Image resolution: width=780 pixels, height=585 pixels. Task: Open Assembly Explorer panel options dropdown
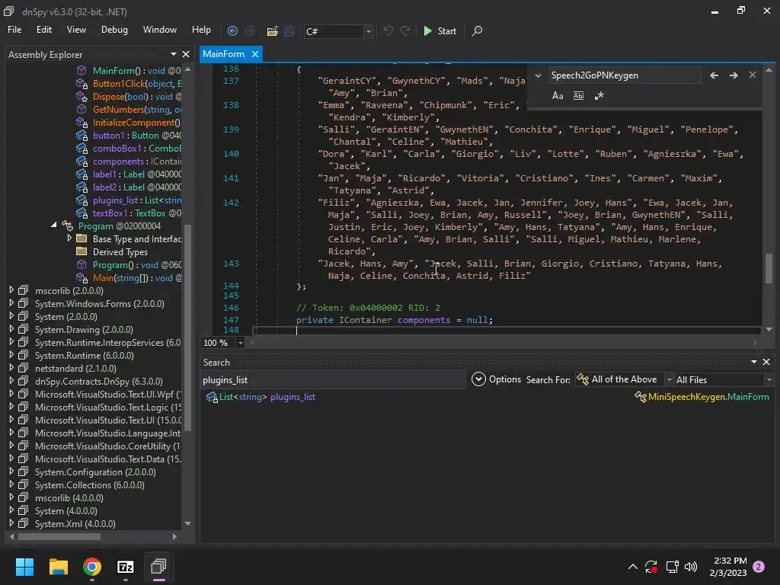coord(174,54)
